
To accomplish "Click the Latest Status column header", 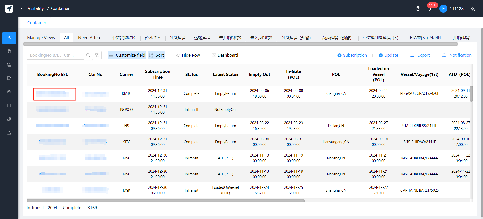I will (226, 74).
